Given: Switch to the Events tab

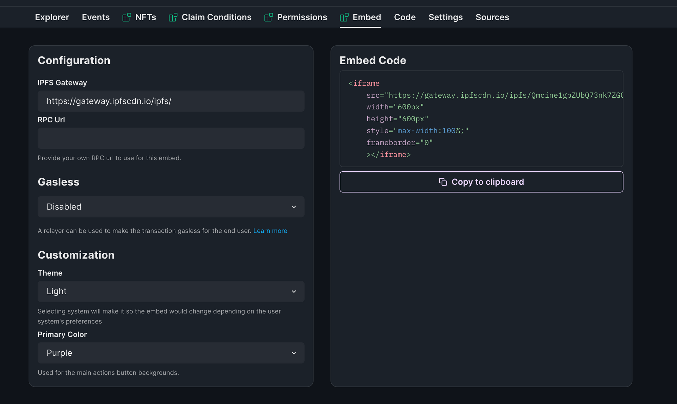Looking at the screenshot, I should [x=96, y=17].
